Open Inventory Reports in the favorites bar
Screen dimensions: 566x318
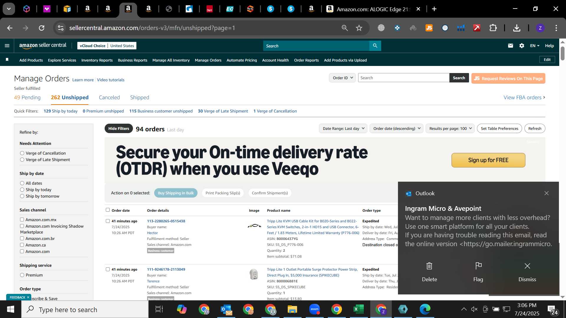coord(97,60)
